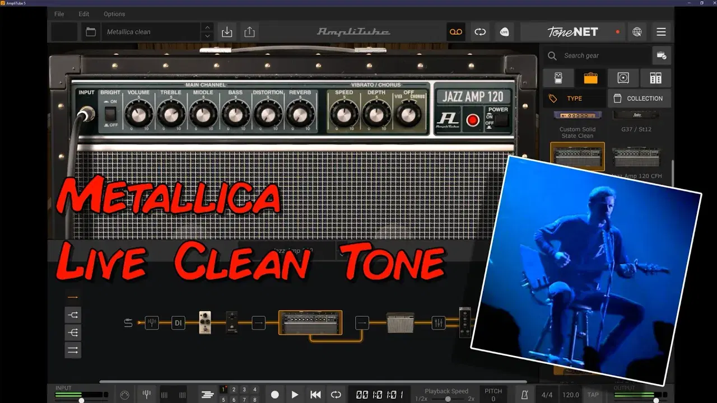Select the Custom Solid State Clean amp
This screenshot has height=403, width=717.
point(577,124)
